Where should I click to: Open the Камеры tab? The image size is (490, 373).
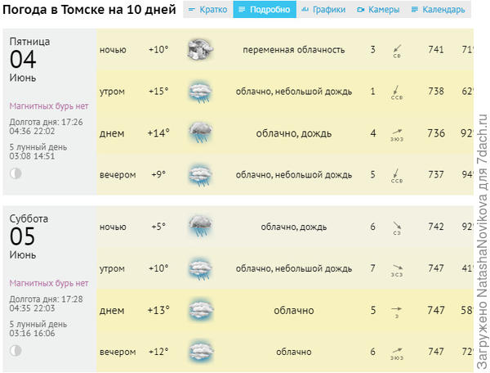coord(377,10)
